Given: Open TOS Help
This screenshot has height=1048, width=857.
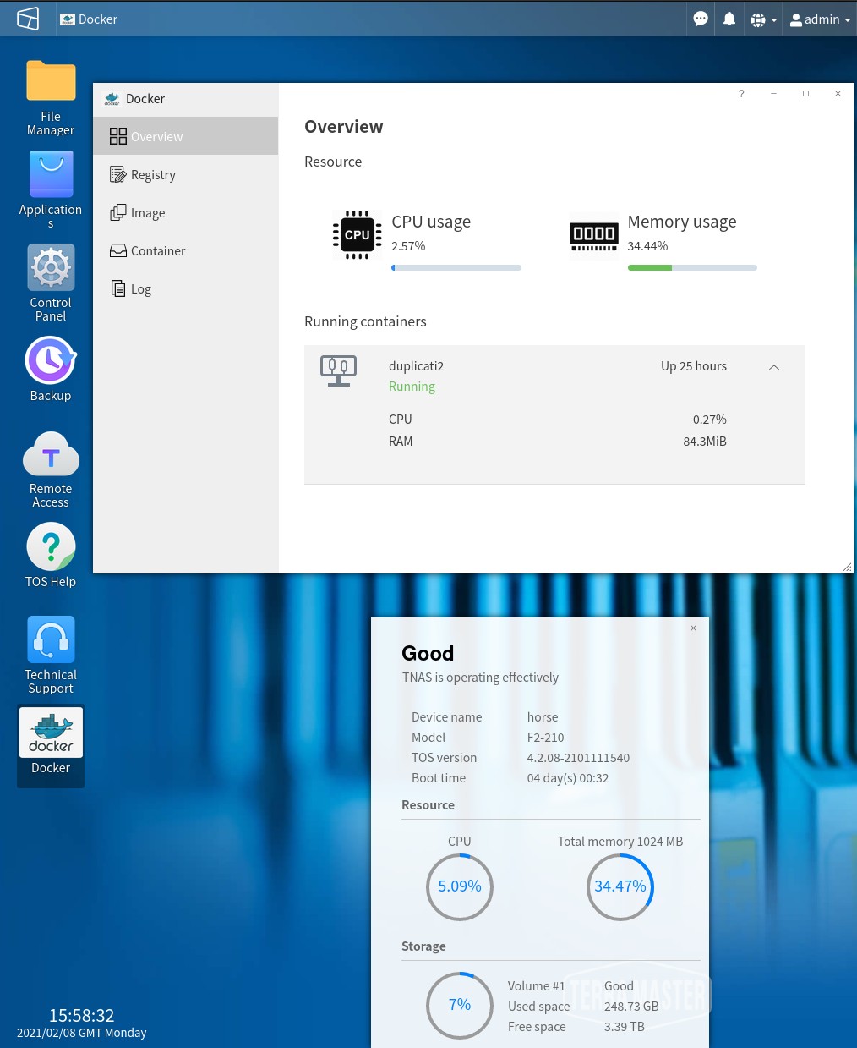Looking at the screenshot, I should [51, 546].
